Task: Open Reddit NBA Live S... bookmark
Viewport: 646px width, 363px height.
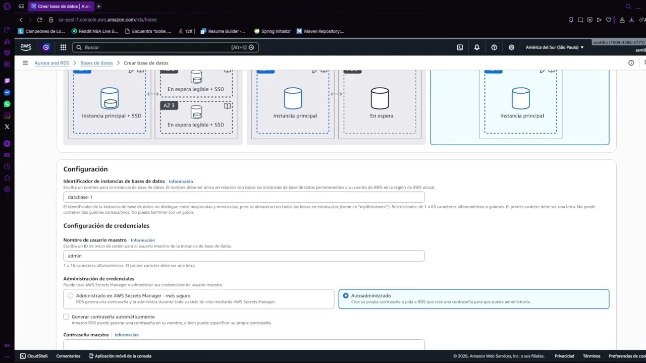Action: [95, 31]
